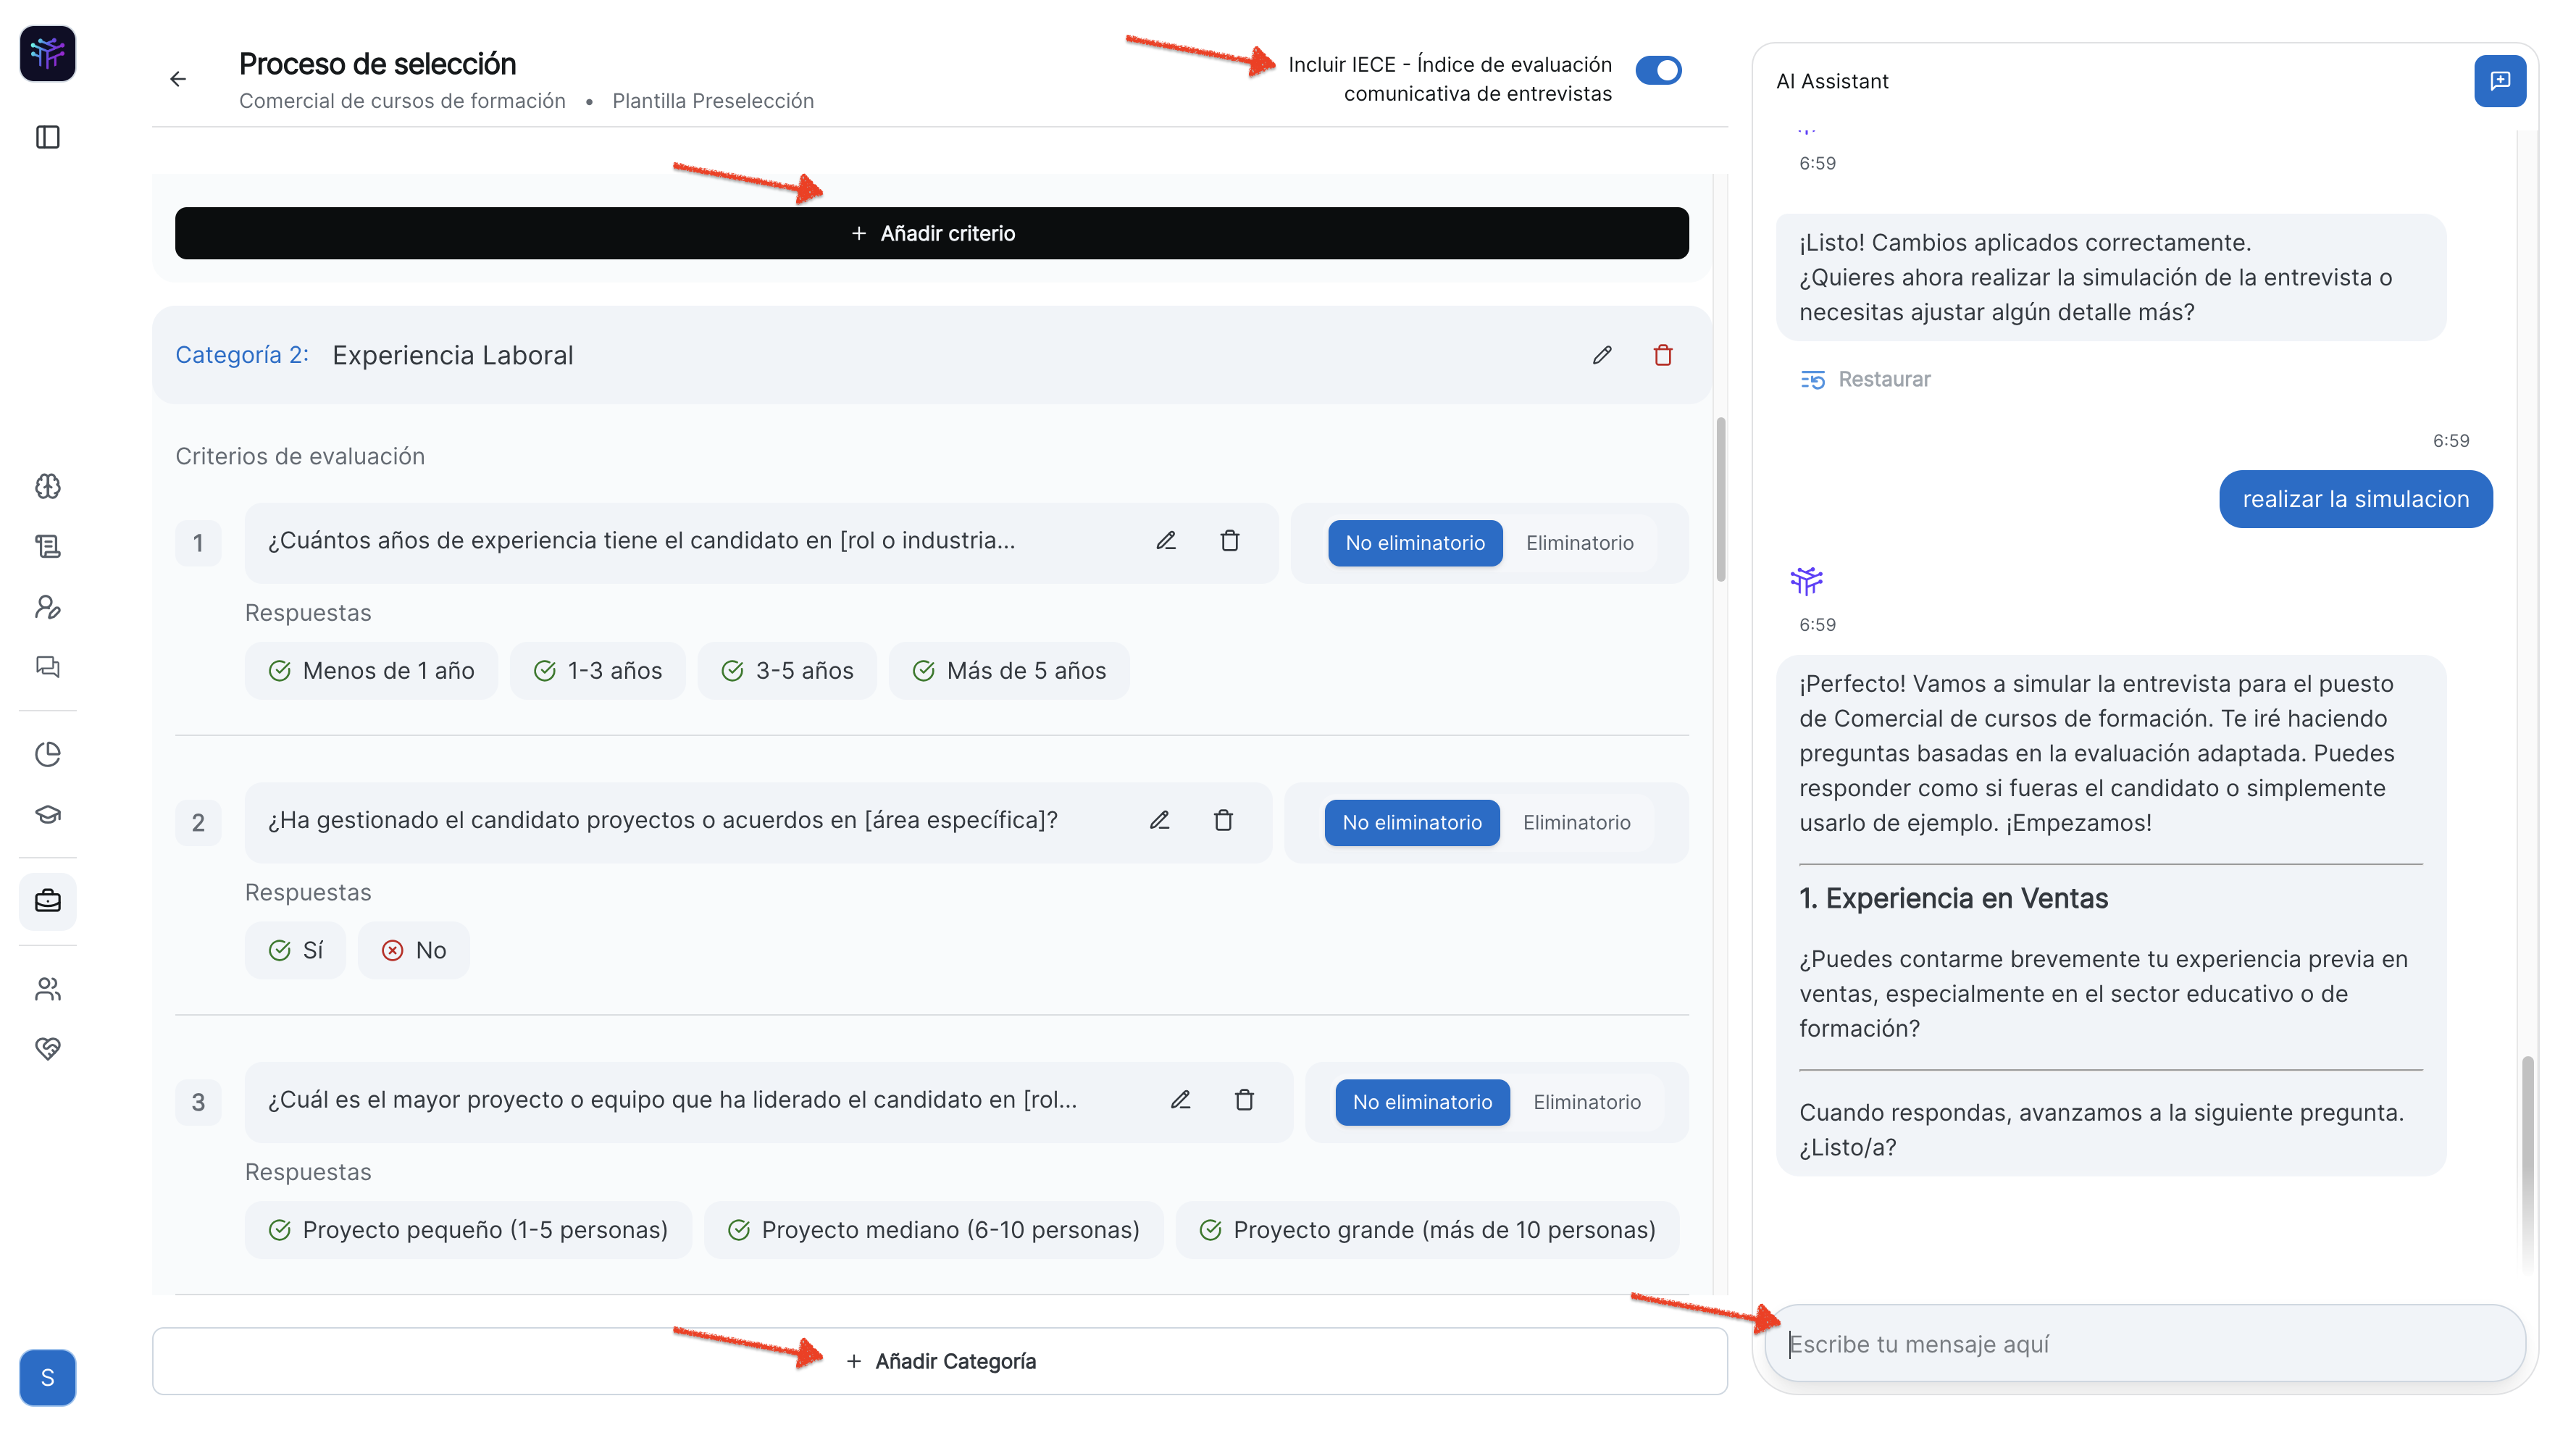Click the Añadir criterio button
This screenshot has height=1430, width=2576.
point(931,233)
